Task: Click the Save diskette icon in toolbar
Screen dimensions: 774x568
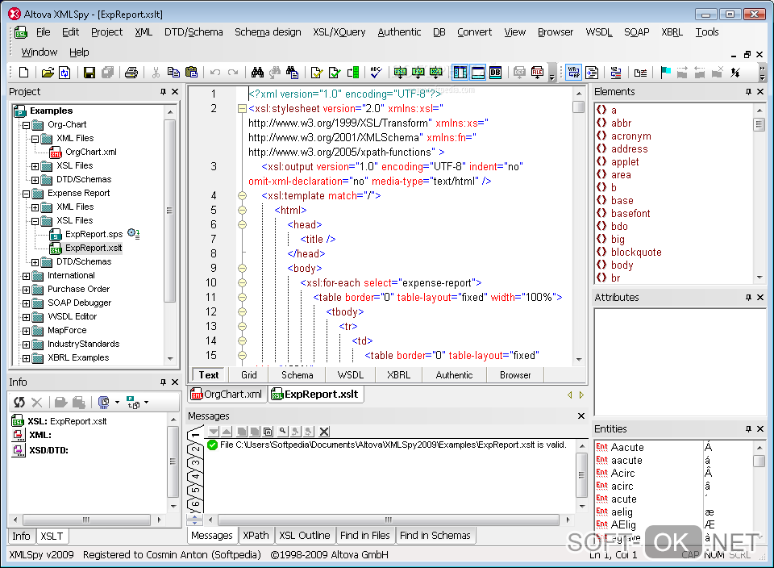Action: (x=89, y=73)
